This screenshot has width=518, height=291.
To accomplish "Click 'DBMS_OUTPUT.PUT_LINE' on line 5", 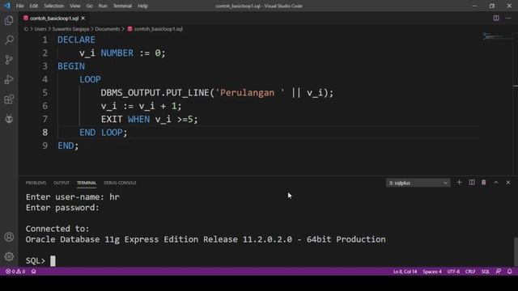I will [155, 93].
